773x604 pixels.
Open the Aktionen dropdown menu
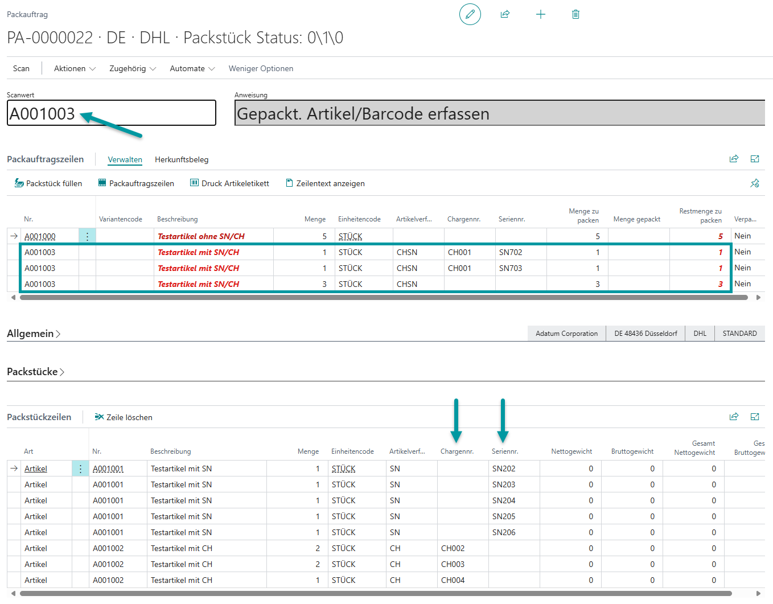(x=75, y=68)
